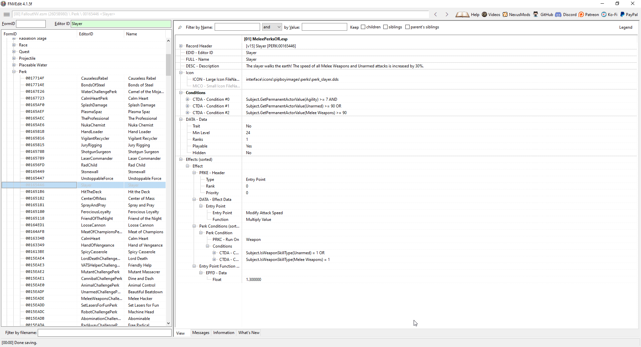Viewport: 641px width, 347px height.
Task: Collapse the Icon section
Action: coord(181,73)
